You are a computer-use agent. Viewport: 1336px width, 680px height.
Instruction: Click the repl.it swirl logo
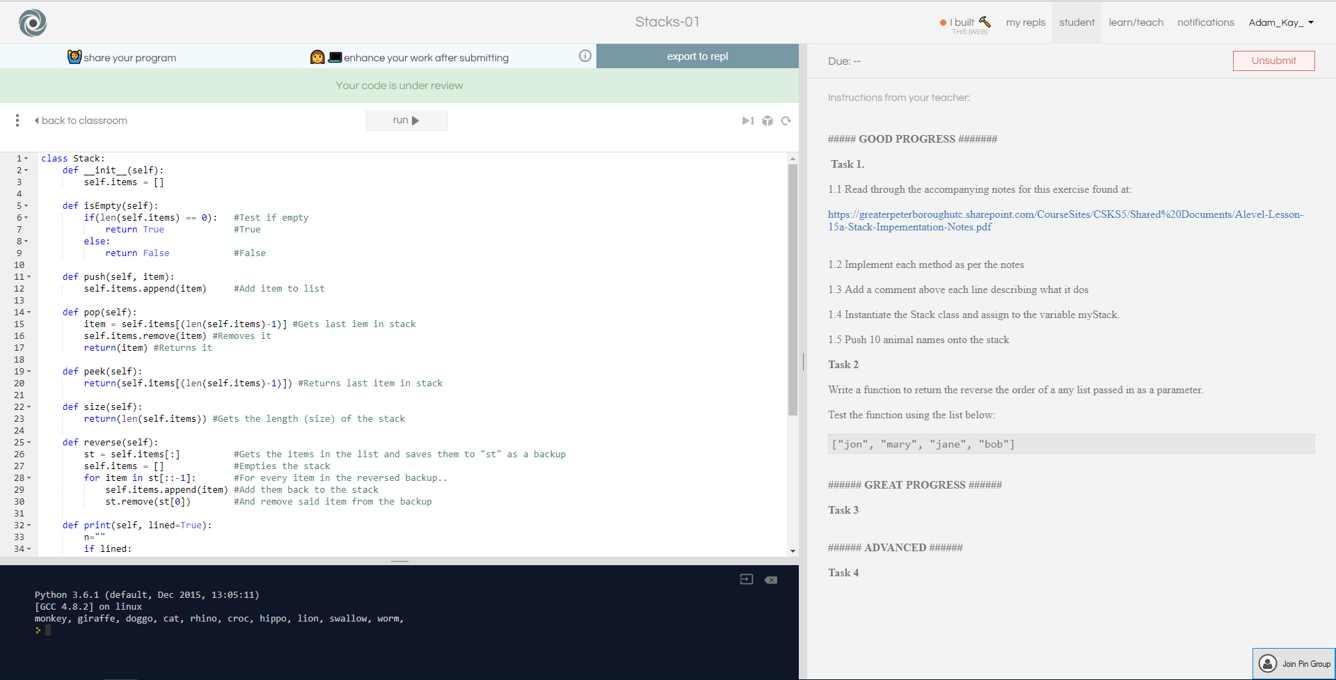(x=33, y=23)
